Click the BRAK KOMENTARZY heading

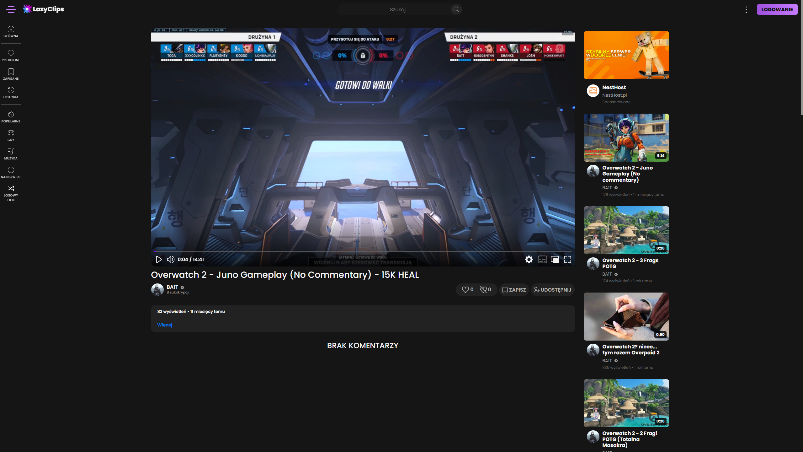[363, 346]
